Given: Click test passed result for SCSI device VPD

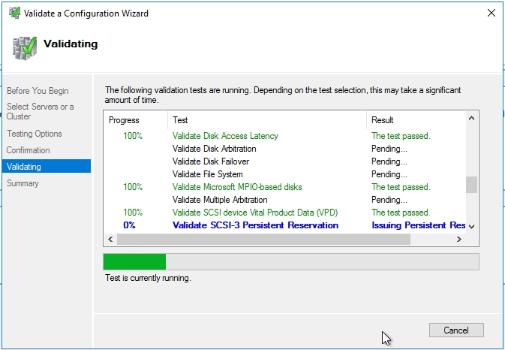Looking at the screenshot, I should click(x=401, y=213).
